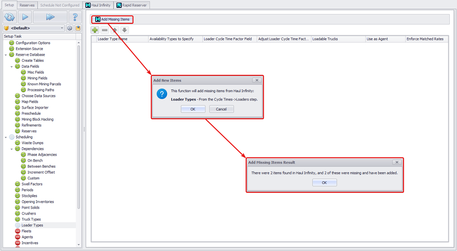
Task: Open Misc Fields setup task
Action: click(x=35, y=72)
